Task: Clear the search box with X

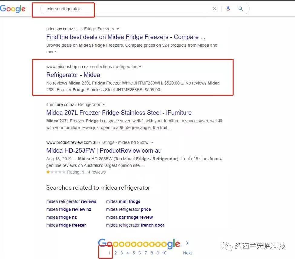Action: click(x=215, y=9)
